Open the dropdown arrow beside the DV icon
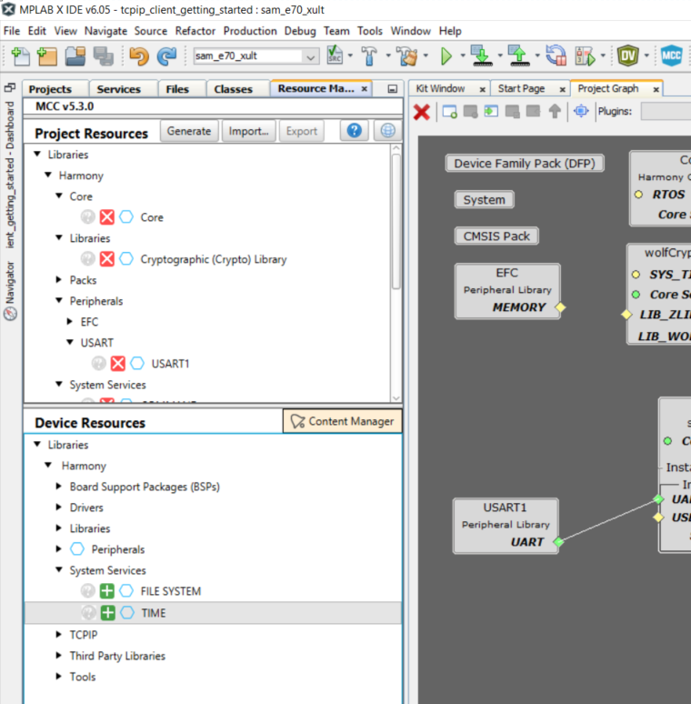This screenshot has height=704, width=691. pyautogui.click(x=646, y=55)
